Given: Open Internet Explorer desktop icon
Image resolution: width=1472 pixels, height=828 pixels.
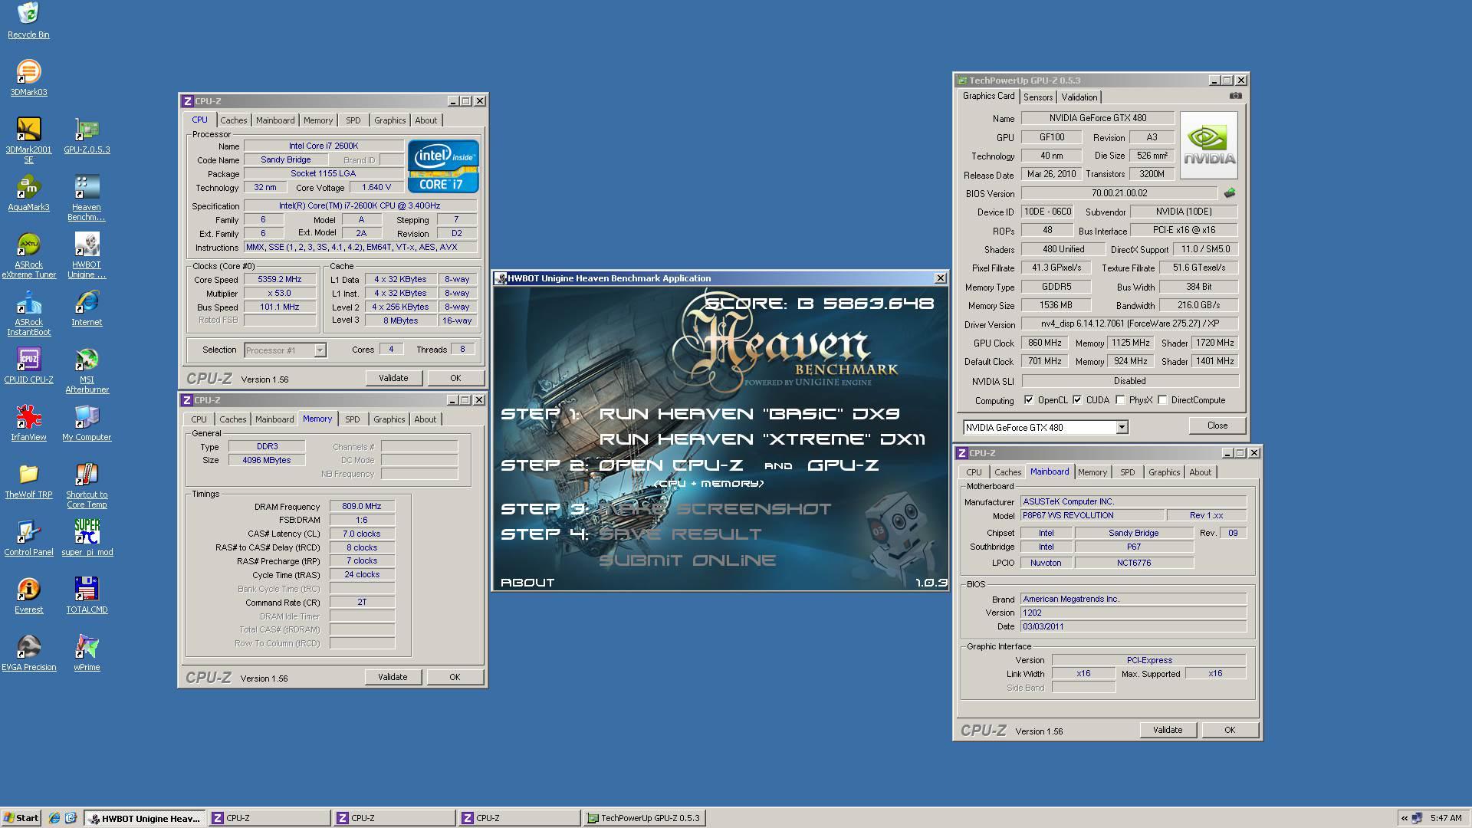Looking at the screenshot, I should [x=87, y=307].
